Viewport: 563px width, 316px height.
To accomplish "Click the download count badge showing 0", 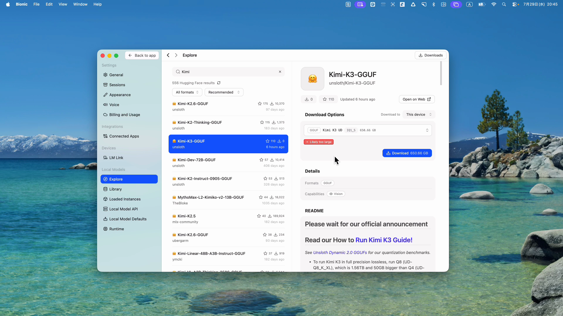I will [309, 99].
